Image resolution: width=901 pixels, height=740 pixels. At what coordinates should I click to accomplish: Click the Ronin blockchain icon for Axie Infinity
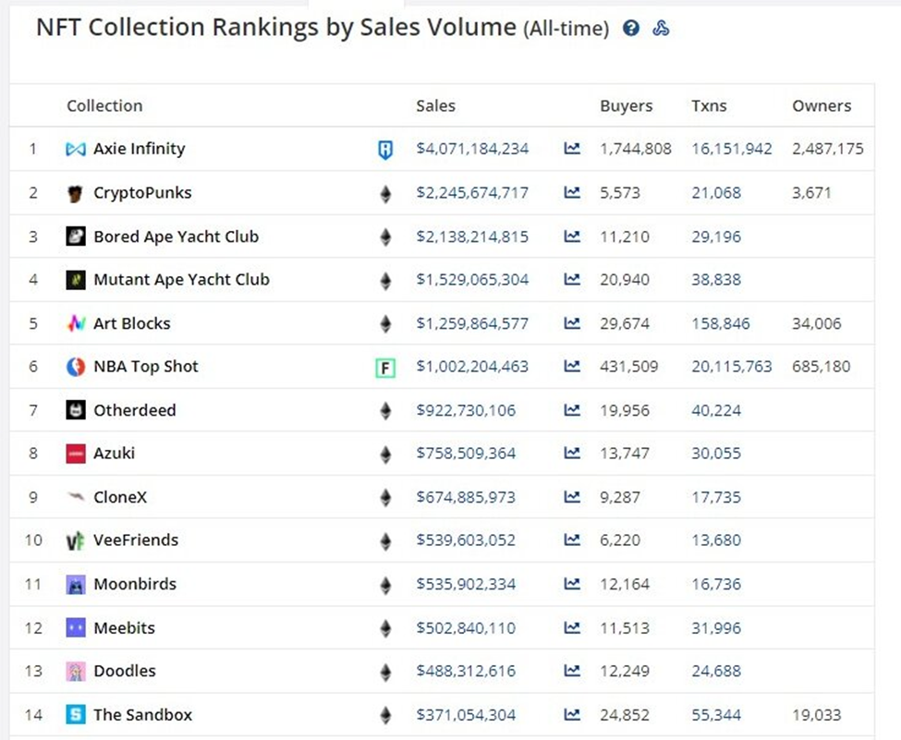385,150
